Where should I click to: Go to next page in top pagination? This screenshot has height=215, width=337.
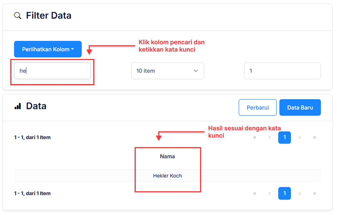pyautogui.click(x=300, y=138)
